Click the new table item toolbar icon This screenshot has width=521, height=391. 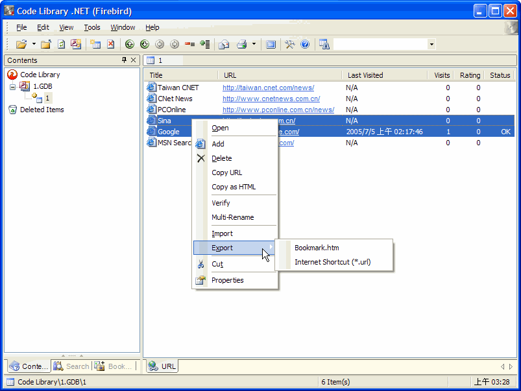tap(95, 44)
